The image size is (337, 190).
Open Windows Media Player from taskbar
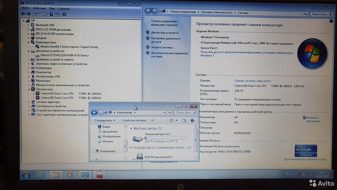70,175
